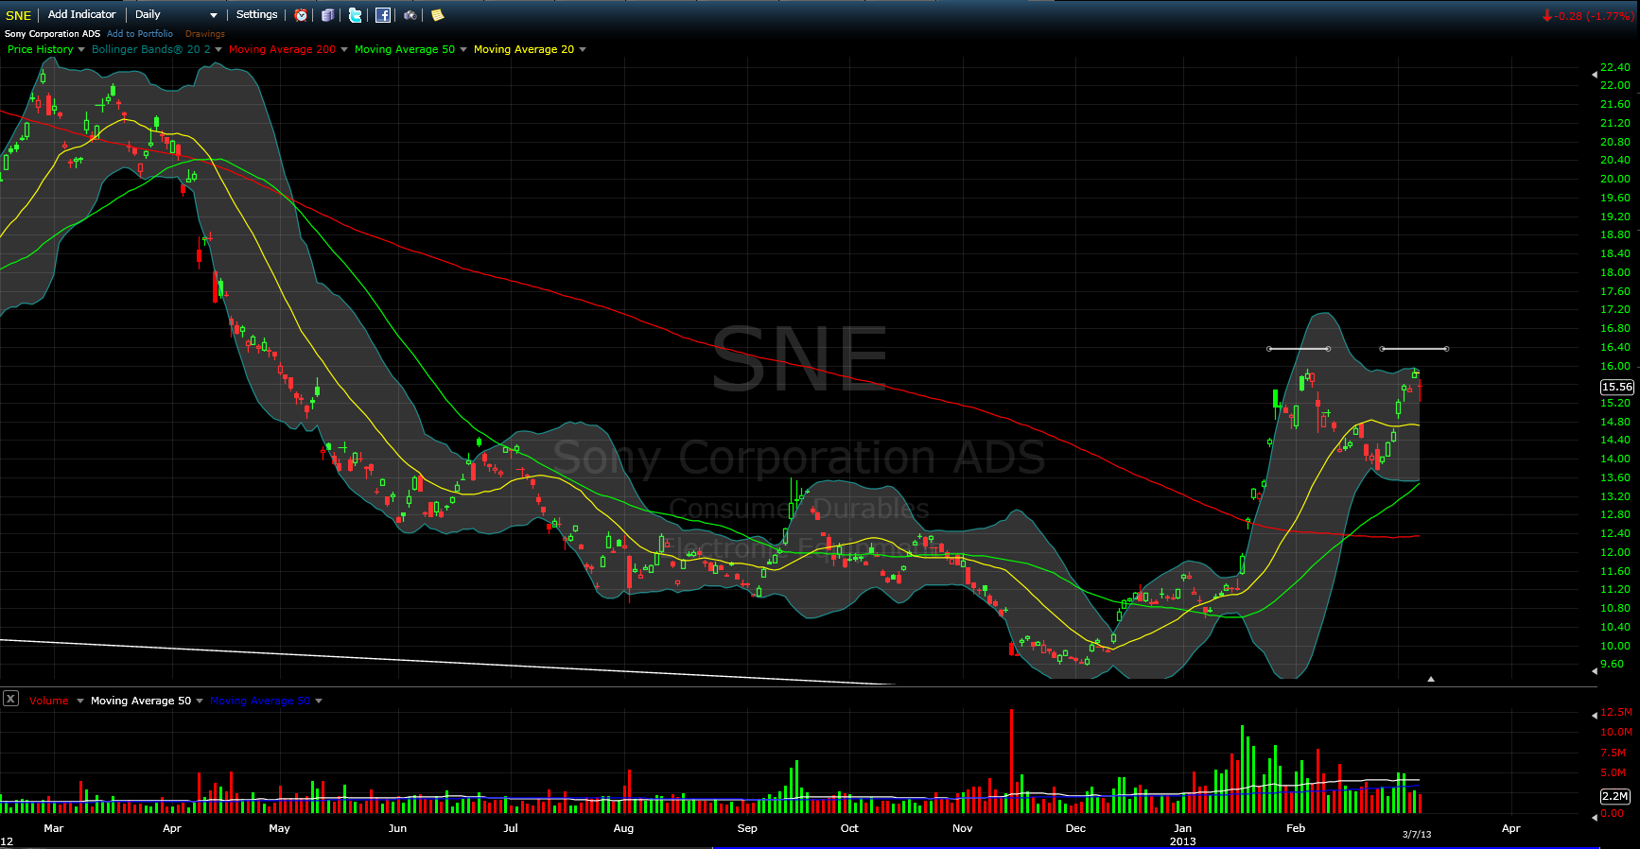
Task: Click the Price History label
Action: pyautogui.click(x=41, y=49)
